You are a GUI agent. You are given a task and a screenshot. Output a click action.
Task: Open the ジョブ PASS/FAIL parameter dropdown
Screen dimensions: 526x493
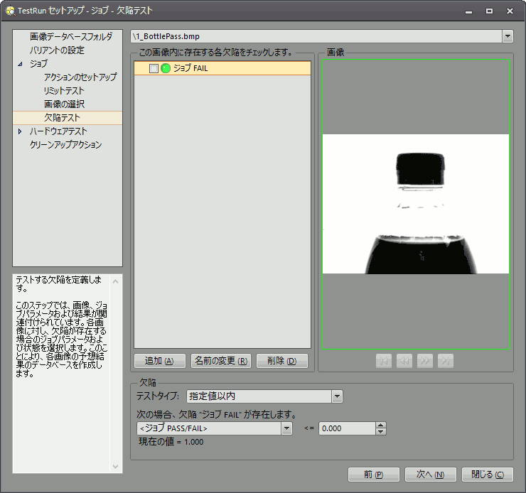coord(286,428)
